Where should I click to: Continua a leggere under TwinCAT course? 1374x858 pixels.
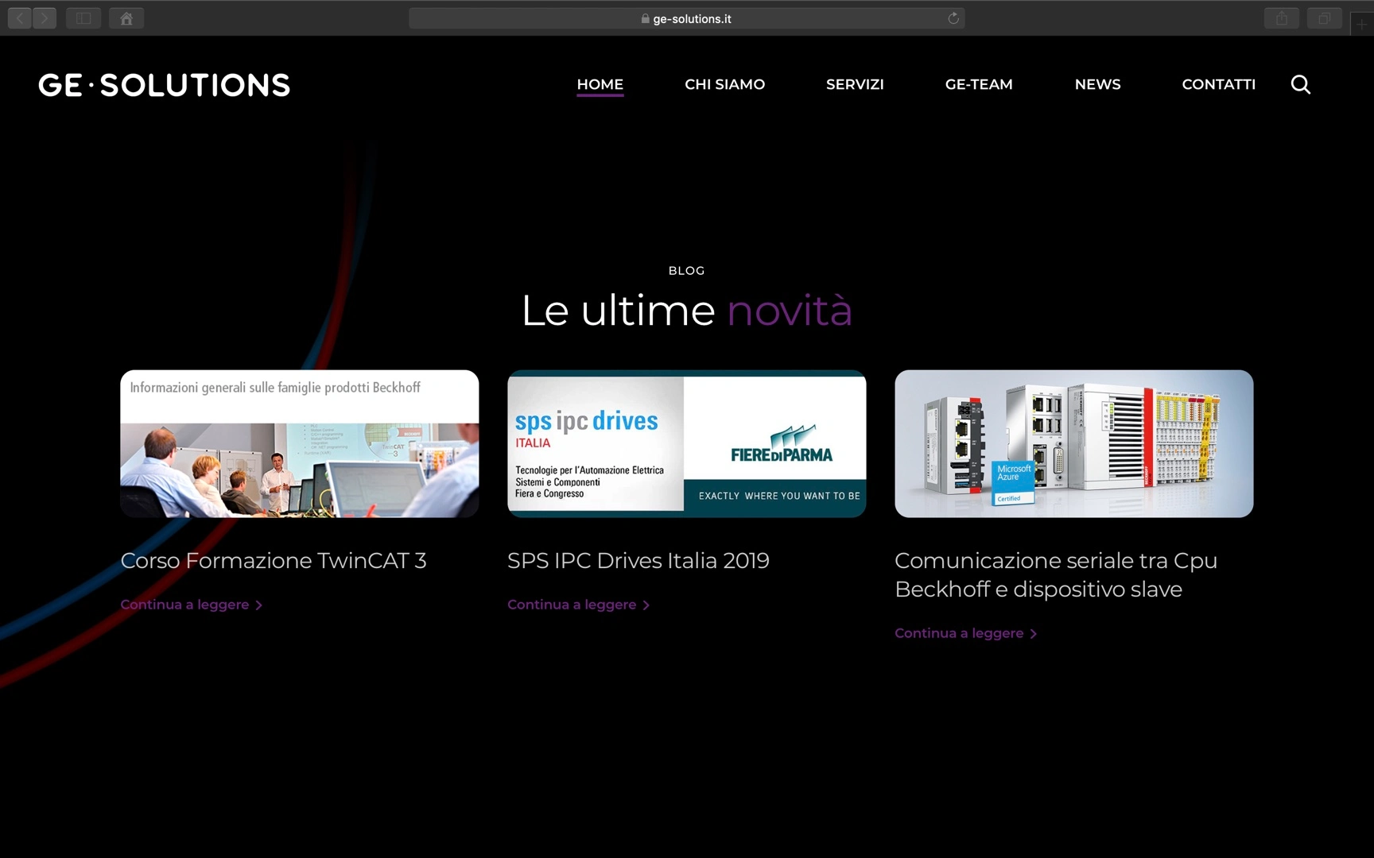point(192,605)
